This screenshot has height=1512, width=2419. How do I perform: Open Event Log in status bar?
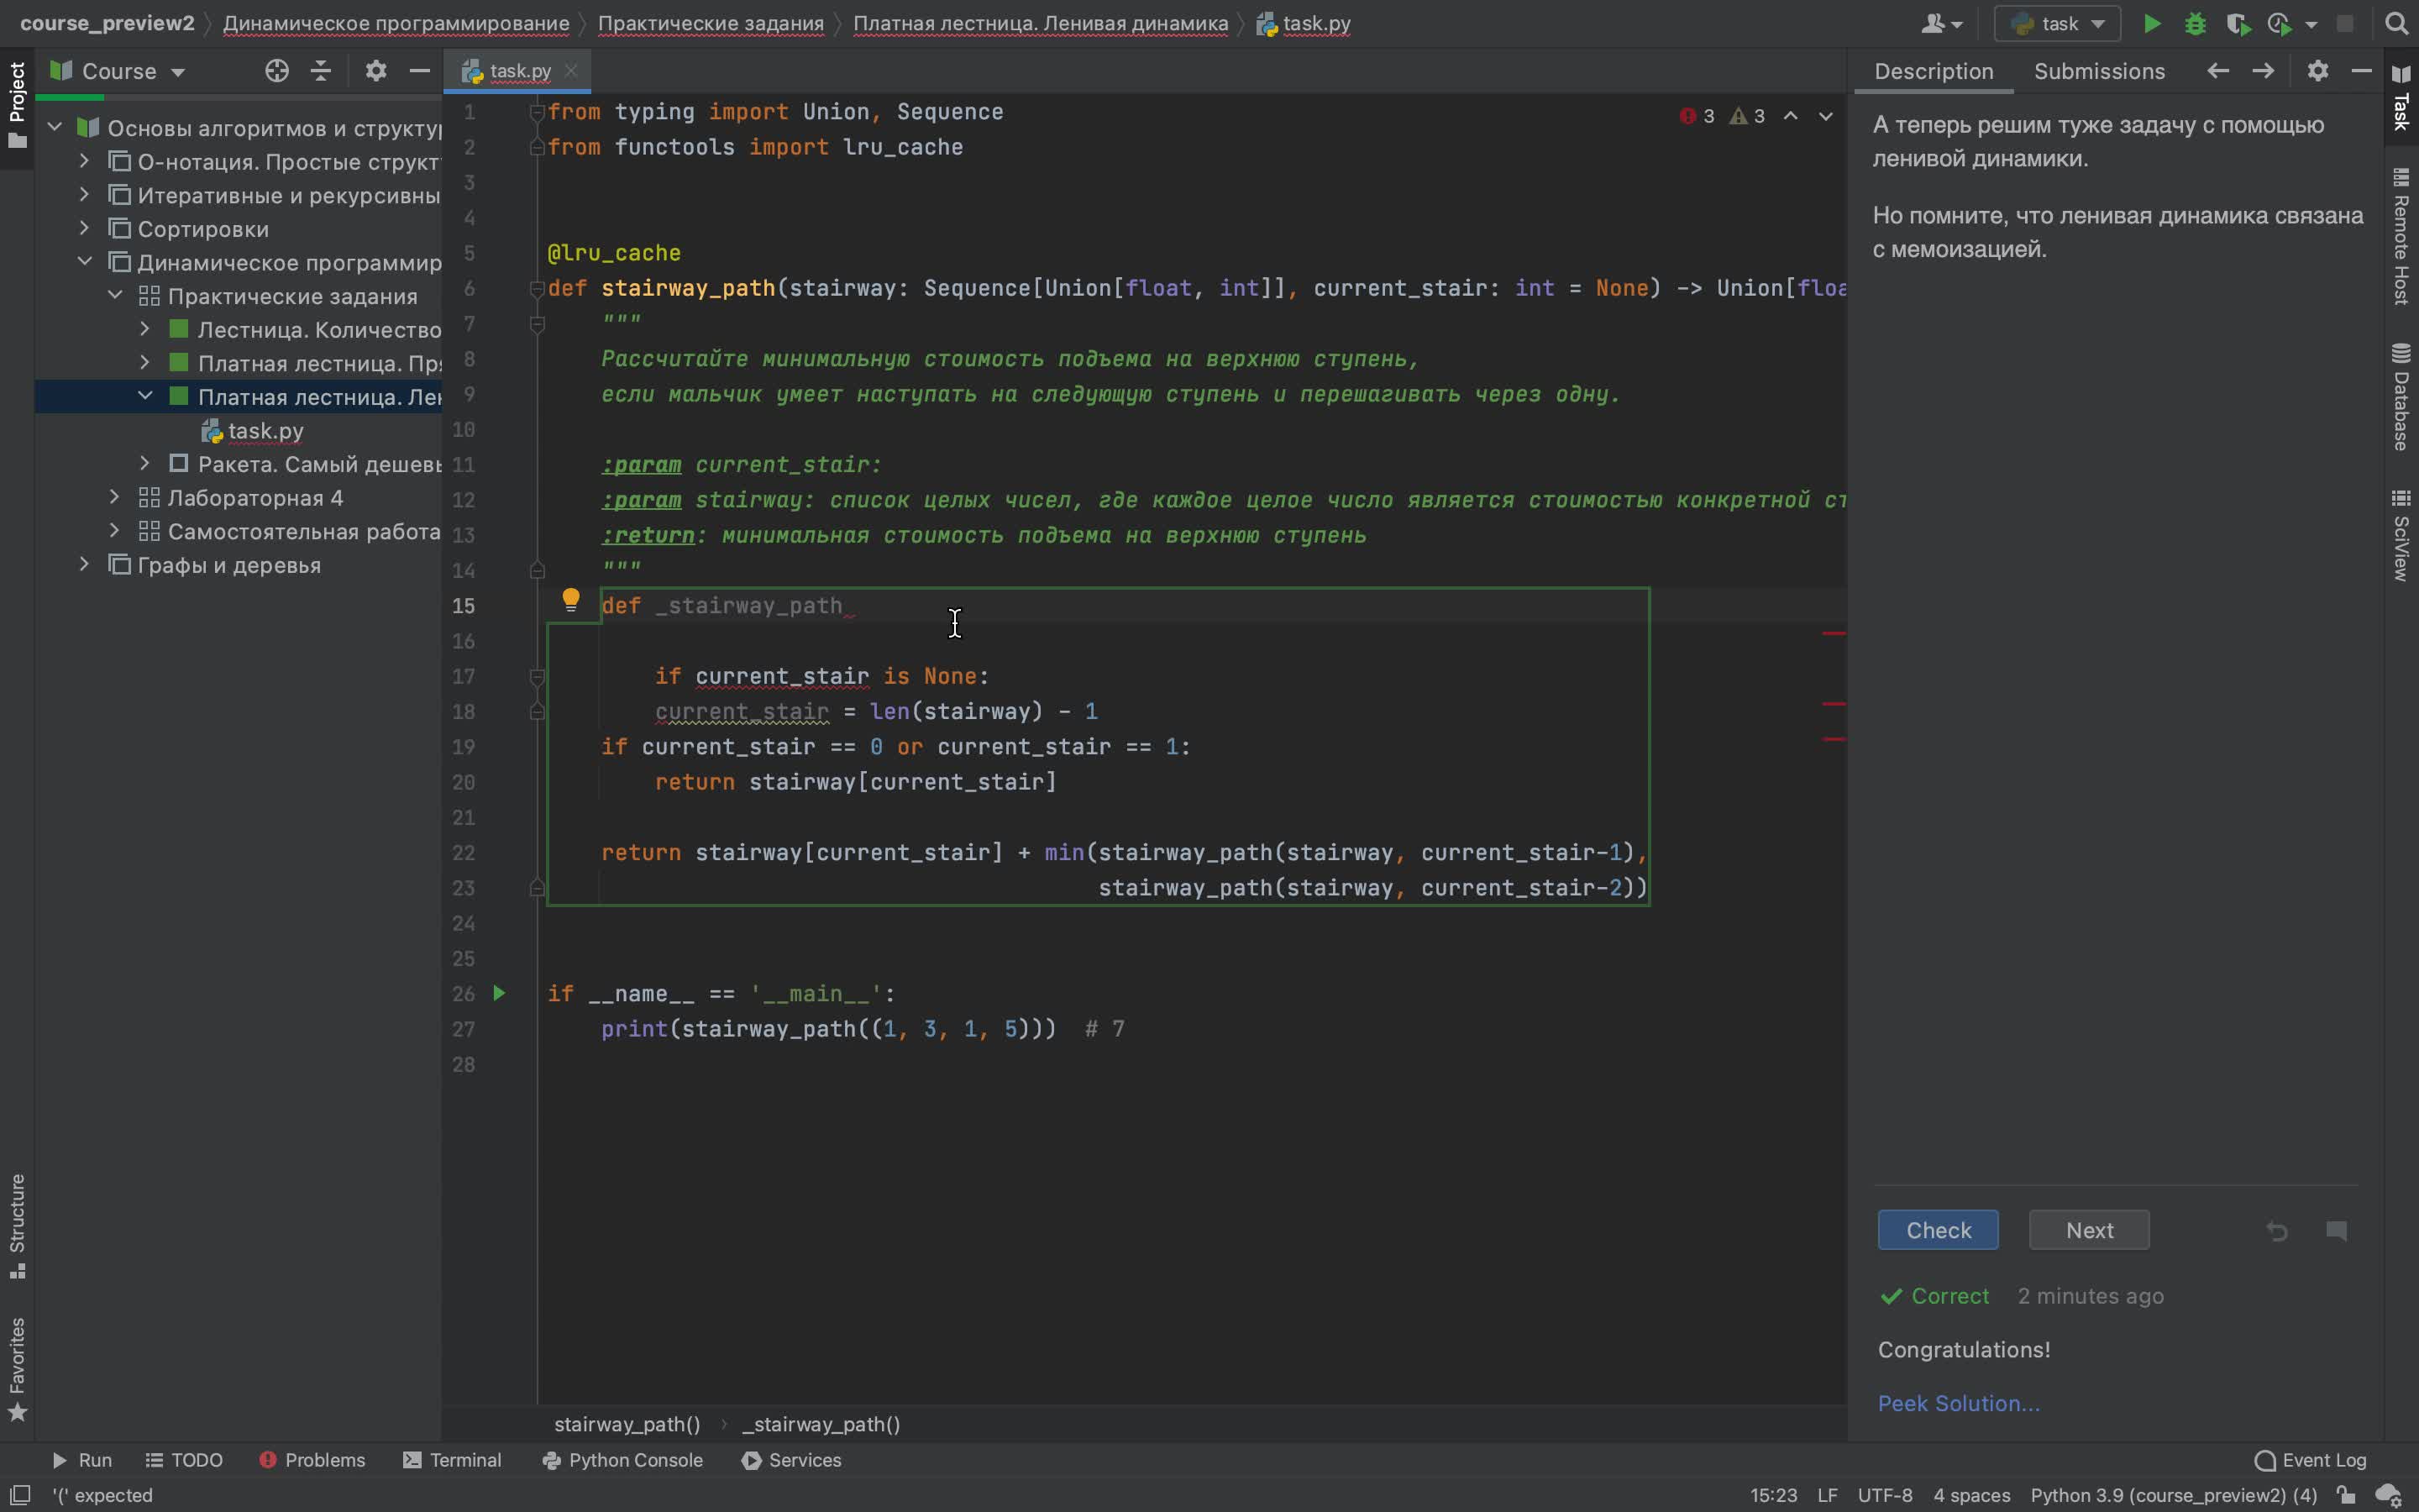pos(2310,1460)
